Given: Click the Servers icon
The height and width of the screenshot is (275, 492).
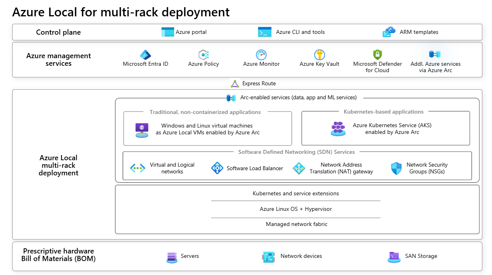Looking at the screenshot, I should point(172,257).
